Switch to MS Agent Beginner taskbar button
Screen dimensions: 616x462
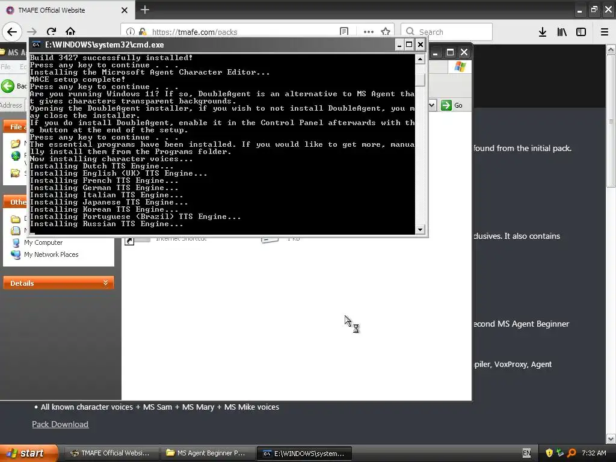pos(207,454)
